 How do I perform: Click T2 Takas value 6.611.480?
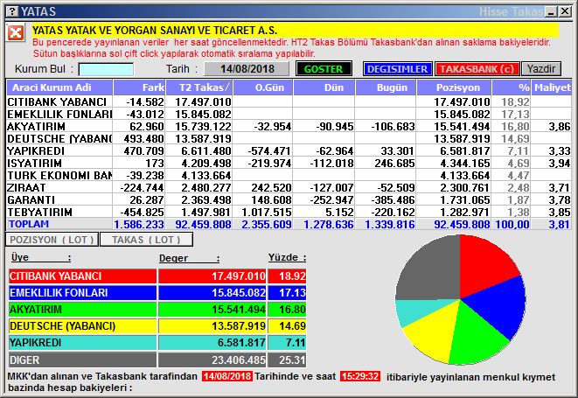205,150
